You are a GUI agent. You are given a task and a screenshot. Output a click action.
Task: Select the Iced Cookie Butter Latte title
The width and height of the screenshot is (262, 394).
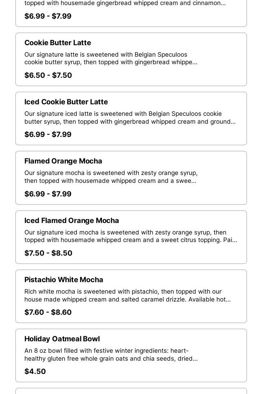point(66,102)
